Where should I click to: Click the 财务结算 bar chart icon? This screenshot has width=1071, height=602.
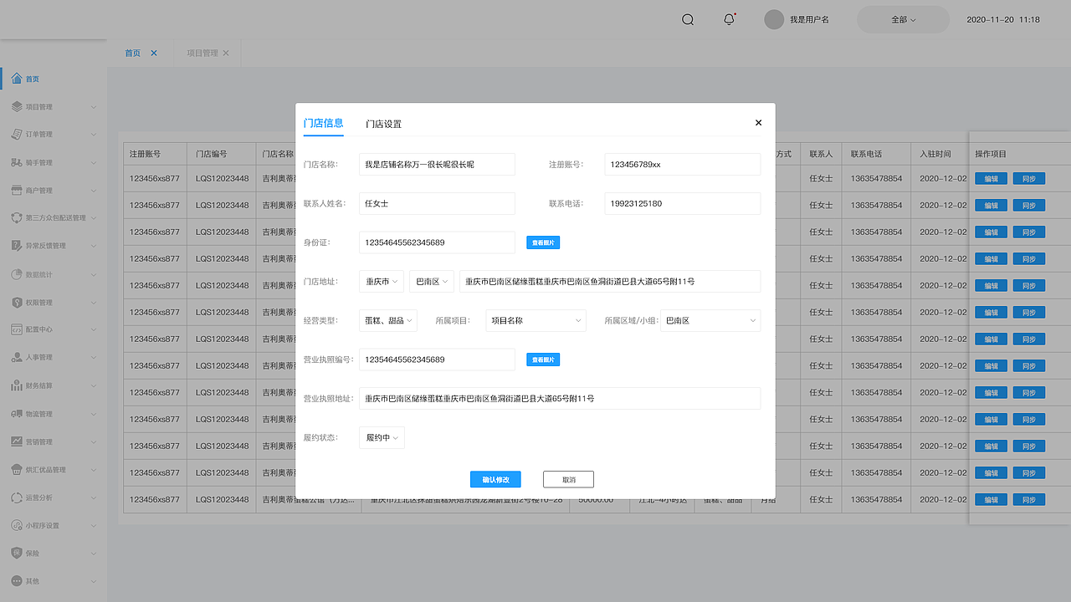pyautogui.click(x=17, y=385)
